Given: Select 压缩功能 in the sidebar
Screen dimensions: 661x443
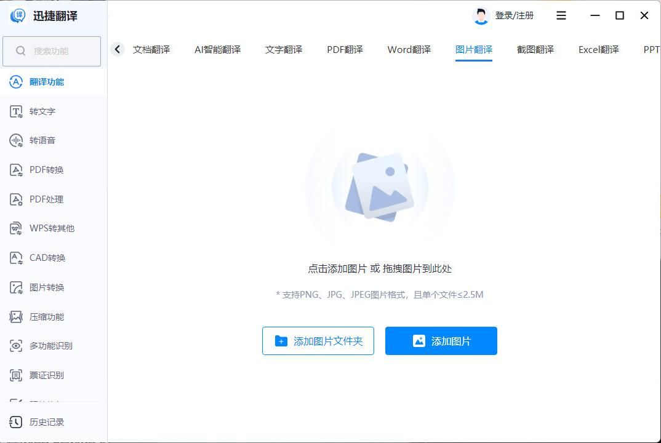Looking at the screenshot, I should [54, 316].
